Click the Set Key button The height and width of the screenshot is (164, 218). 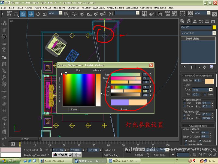(139, 155)
